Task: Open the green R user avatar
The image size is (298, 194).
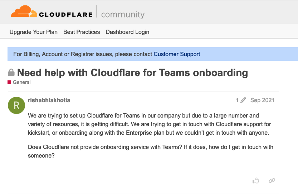Action: click(16, 105)
